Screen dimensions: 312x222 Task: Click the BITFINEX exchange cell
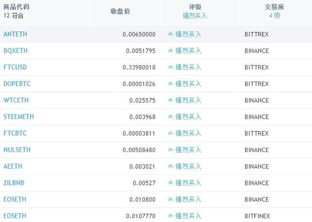click(x=257, y=216)
